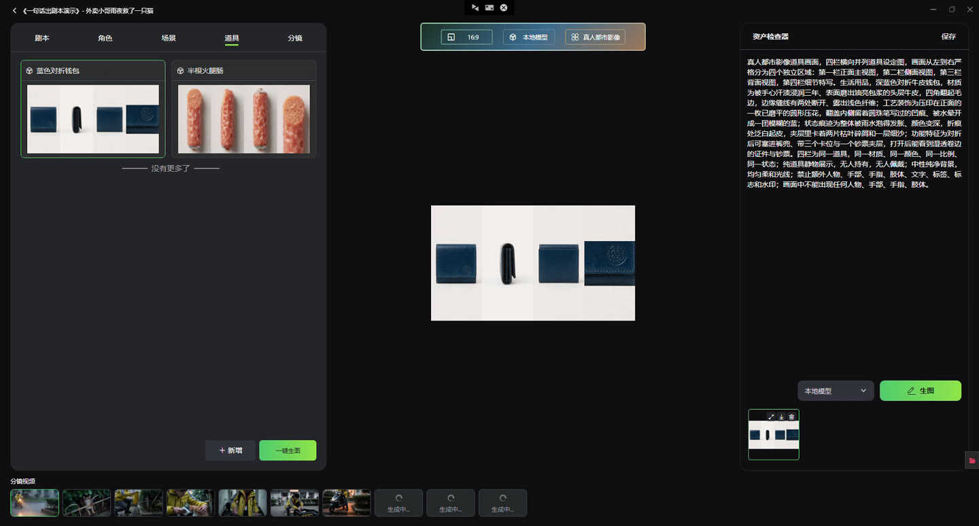Expand the 本地模型 dropdown in the inspector
This screenshot has width=979, height=526.
[x=836, y=391]
